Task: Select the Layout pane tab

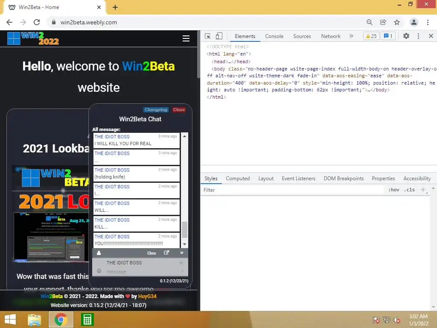Action: (266, 179)
